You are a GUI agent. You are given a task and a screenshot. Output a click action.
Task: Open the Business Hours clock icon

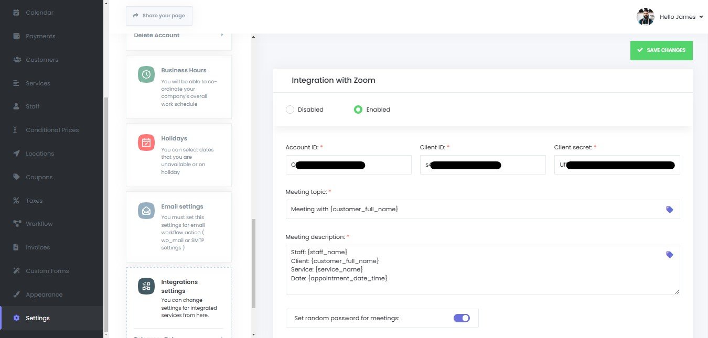coord(146,74)
